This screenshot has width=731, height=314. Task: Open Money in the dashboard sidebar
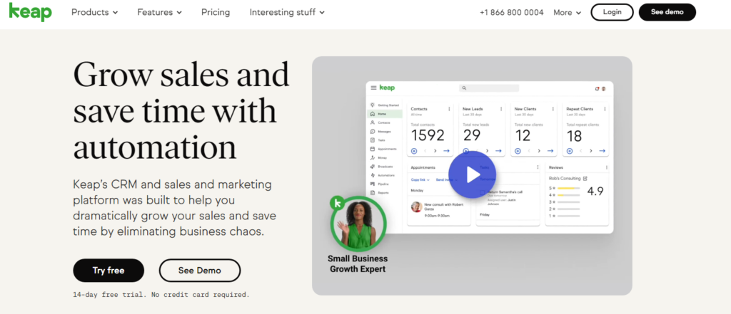click(x=379, y=157)
